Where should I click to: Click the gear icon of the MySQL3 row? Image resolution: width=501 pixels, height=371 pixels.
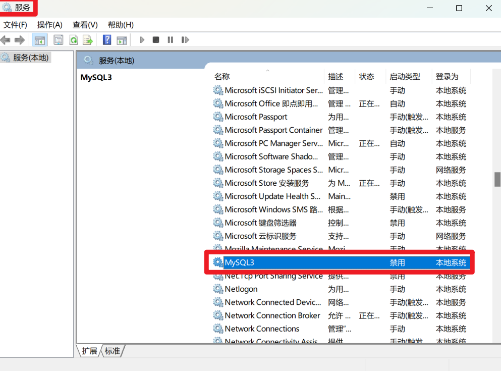[218, 262]
